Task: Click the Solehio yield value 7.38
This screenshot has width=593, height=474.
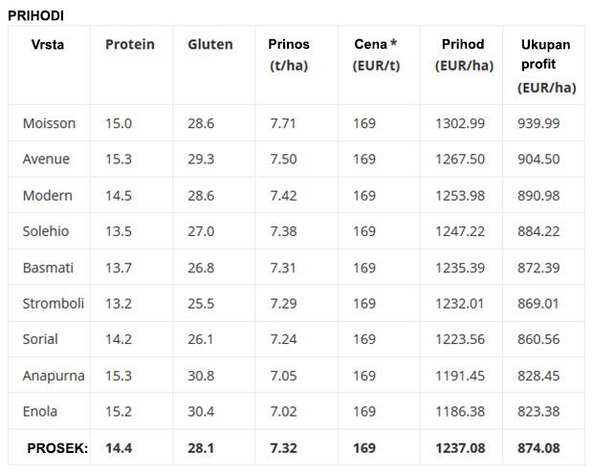Action: tap(283, 231)
